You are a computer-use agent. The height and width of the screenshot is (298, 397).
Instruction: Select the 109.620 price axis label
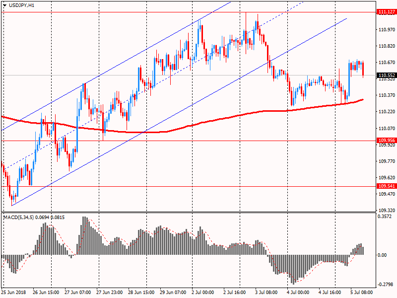(x=387, y=178)
